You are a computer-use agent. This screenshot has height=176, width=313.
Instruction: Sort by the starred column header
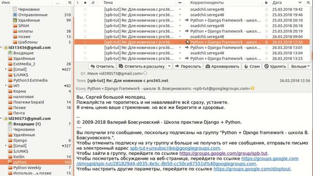pyautogui.click(x=85, y=2)
